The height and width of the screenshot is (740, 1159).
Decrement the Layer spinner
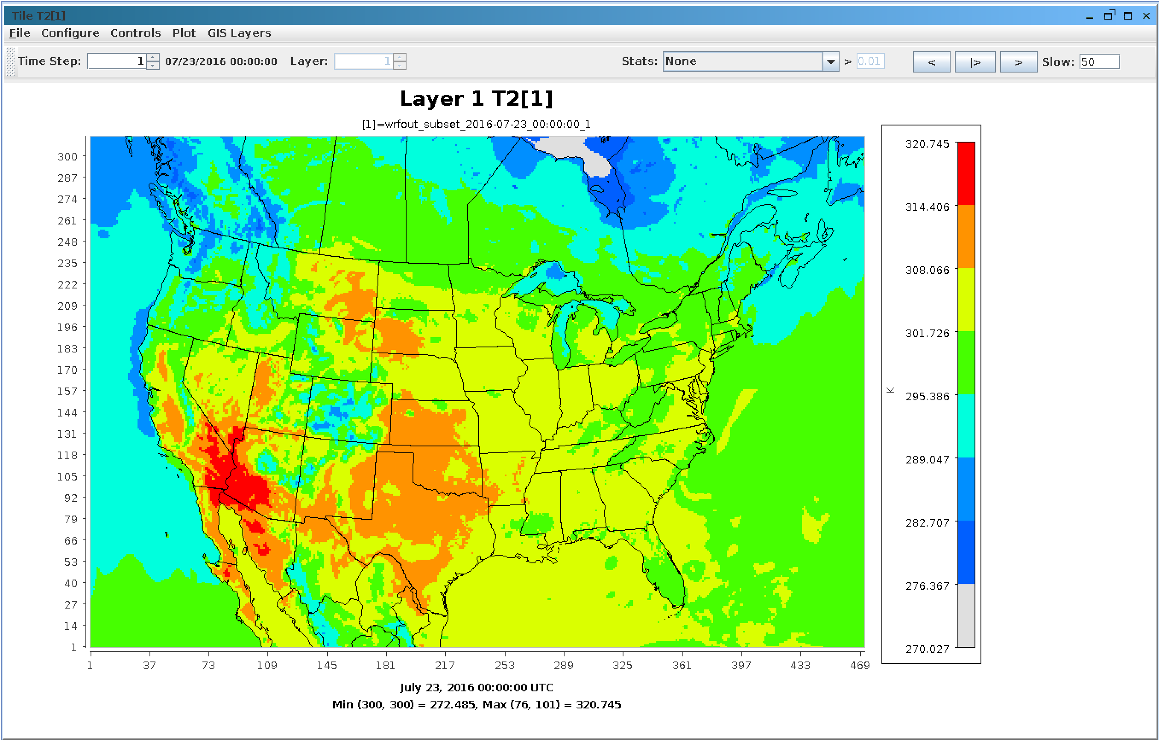point(399,65)
